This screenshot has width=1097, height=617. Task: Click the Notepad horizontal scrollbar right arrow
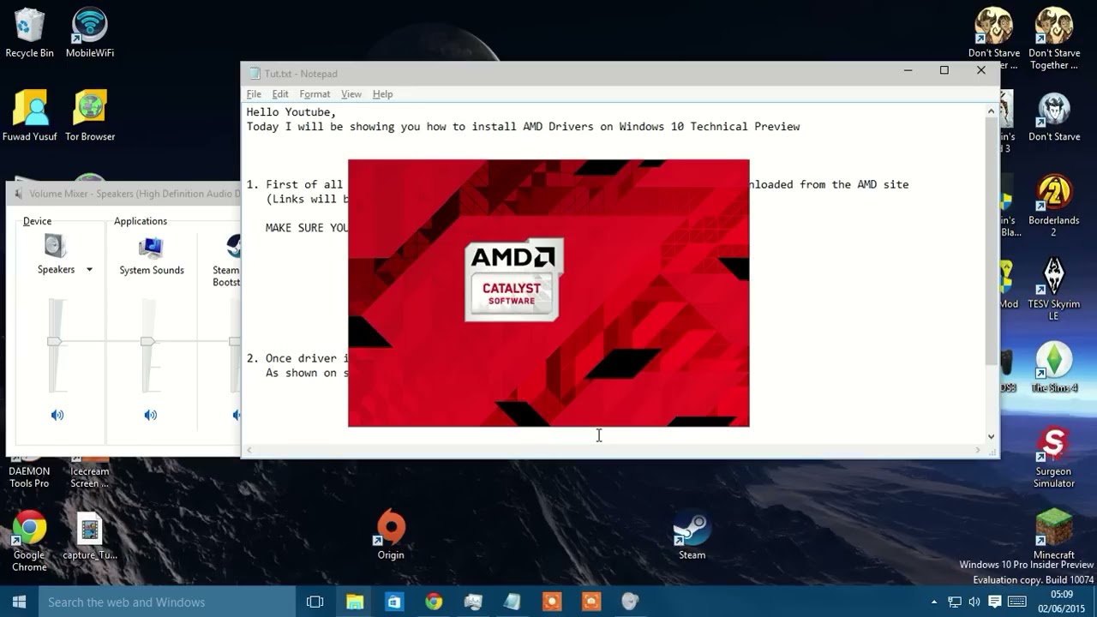(978, 450)
